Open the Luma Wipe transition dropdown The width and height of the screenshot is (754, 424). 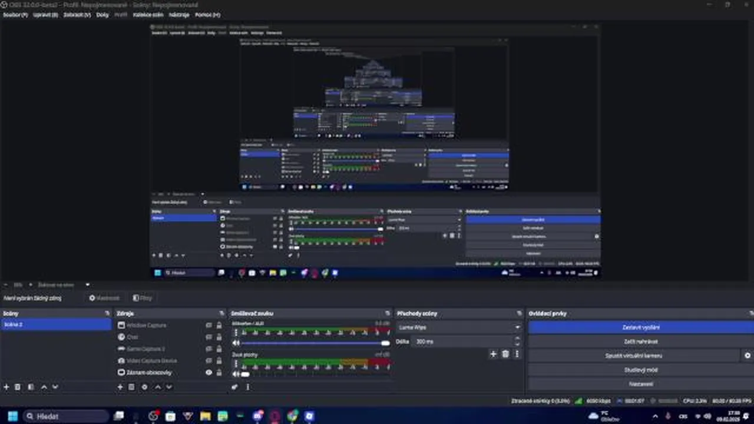tap(459, 327)
